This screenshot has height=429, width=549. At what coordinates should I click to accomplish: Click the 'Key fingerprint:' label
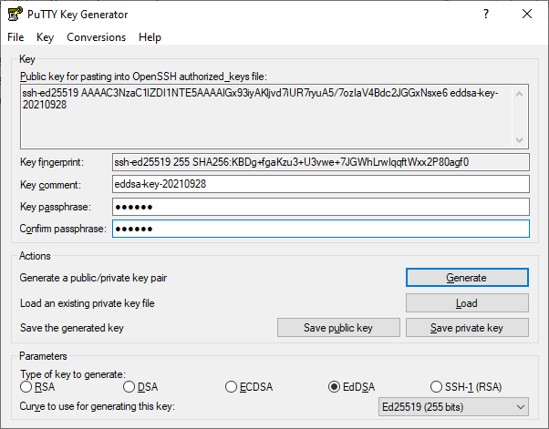click(52, 162)
